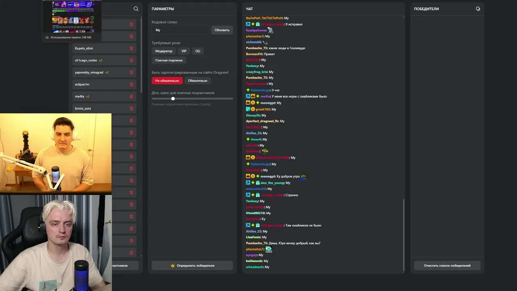
Task: Click wheadeach username in chat
Action: (254, 267)
